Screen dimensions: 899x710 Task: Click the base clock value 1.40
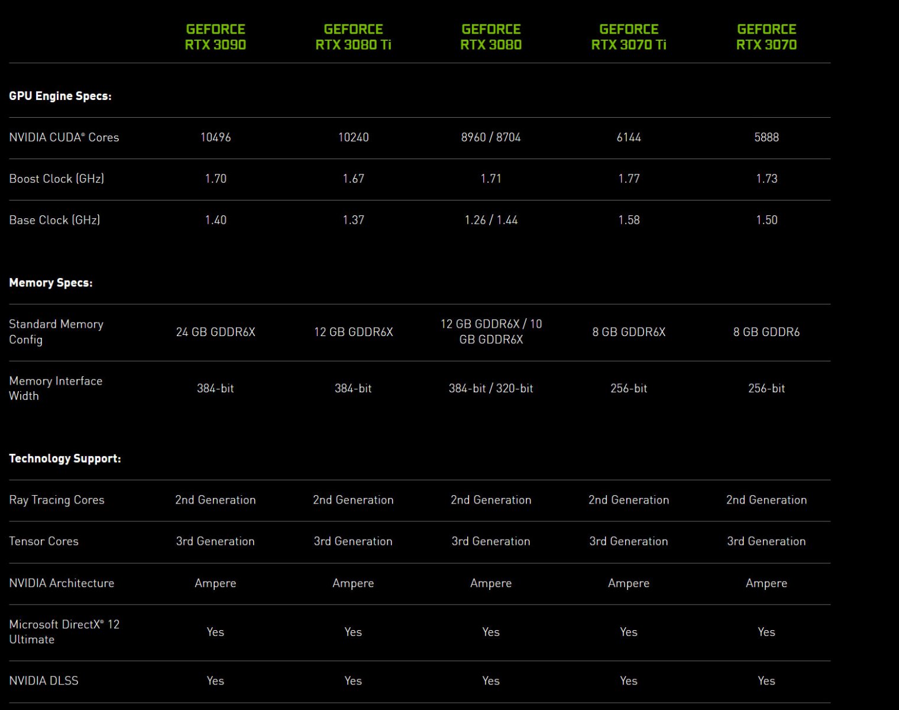click(215, 220)
